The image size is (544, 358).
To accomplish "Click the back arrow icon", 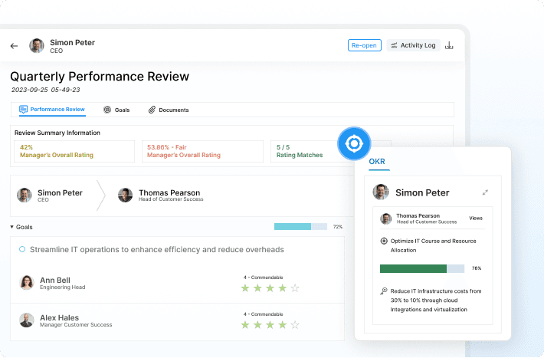I will [x=15, y=46].
